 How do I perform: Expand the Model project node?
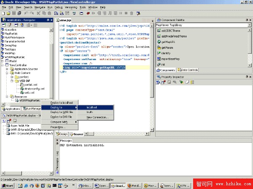pyautogui.click(x=2, y=61)
